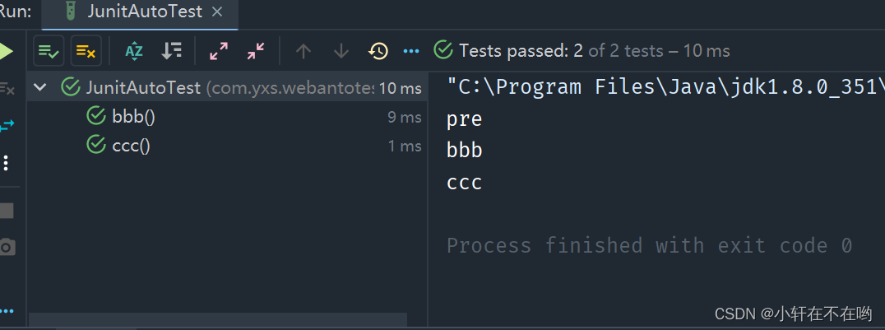The image size is (885, 330).
Task: Switch to the JunitAutoTest run tab
Action: pos(140,12)
